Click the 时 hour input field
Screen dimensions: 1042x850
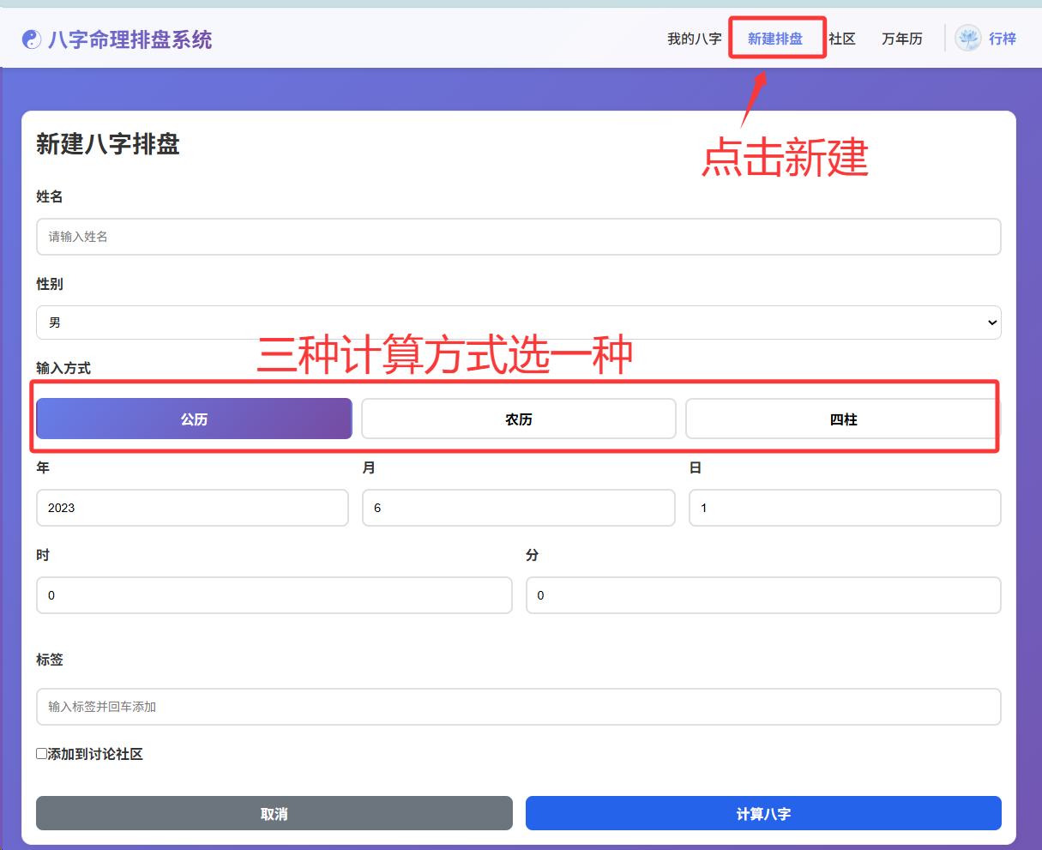274,595
